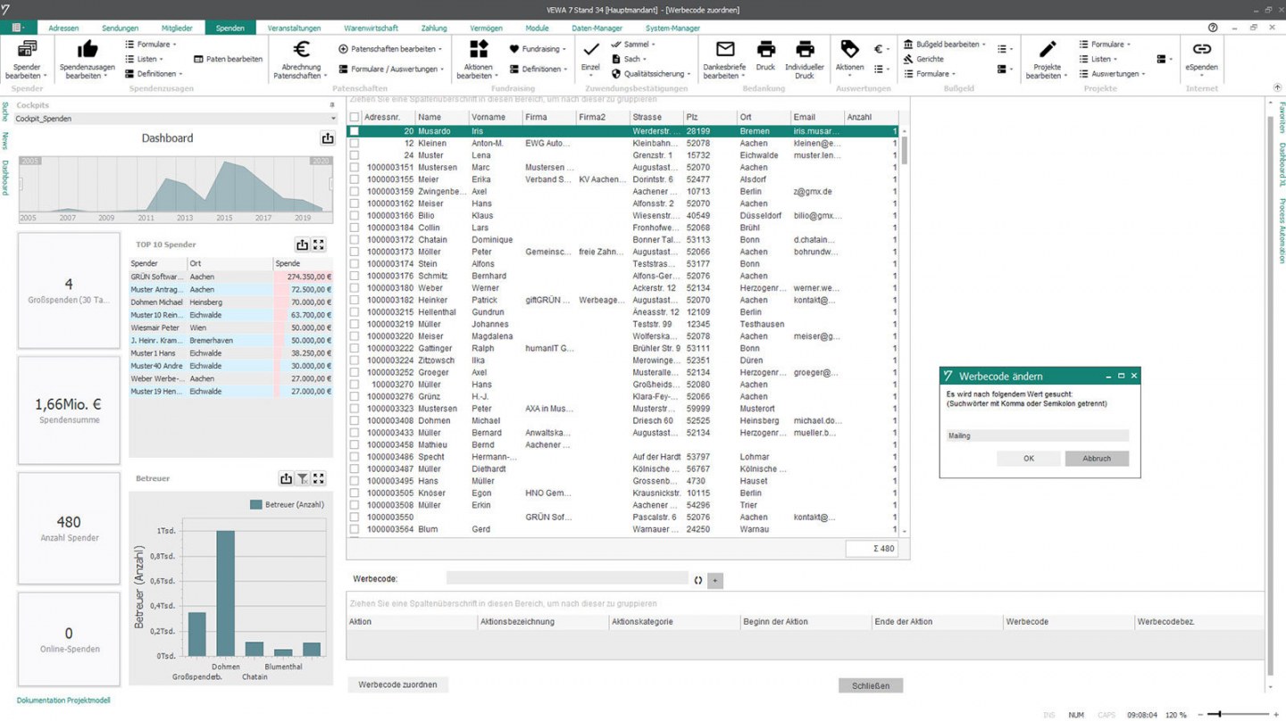Check the checkbox for Meier Erika
1286x721 pixels.
coord(355,179)
